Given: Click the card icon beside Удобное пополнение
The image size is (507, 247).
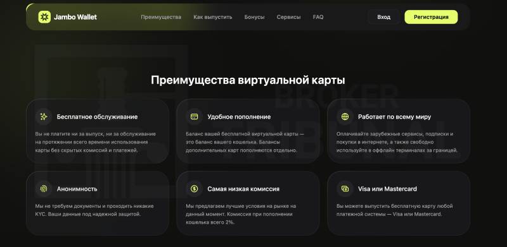Looking at the screenshot, I should [195, 117].
